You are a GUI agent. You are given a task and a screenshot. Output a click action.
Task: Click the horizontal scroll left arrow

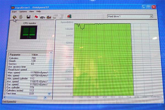tap(4, 97)
